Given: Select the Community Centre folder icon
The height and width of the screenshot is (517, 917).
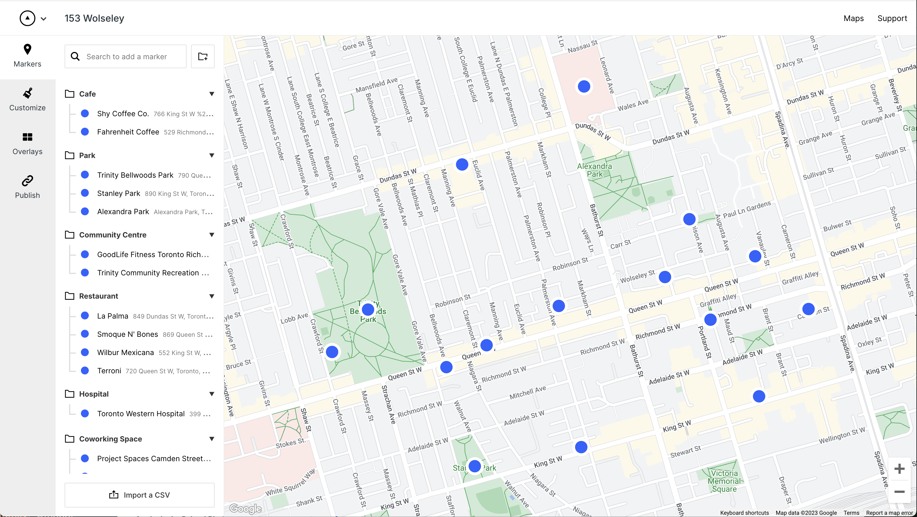Looking at the screenshot, I should click(70, 235).
